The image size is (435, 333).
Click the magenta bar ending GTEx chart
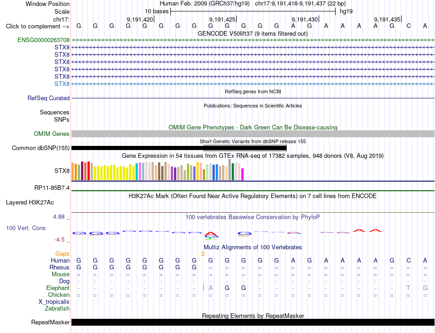tap(243, 174)
